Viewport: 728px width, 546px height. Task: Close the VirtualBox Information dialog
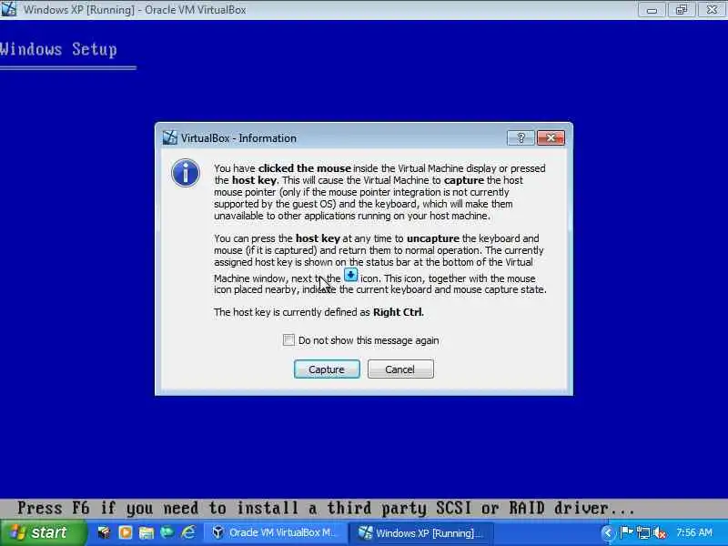coord(551,138)
